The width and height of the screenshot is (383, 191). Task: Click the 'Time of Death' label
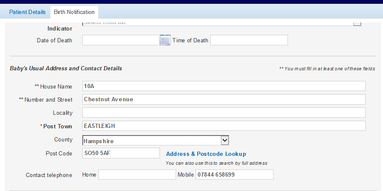pyautogui.click(x=190, y=41)
